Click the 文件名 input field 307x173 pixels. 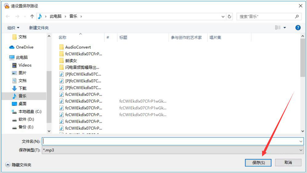coord(170,141)
